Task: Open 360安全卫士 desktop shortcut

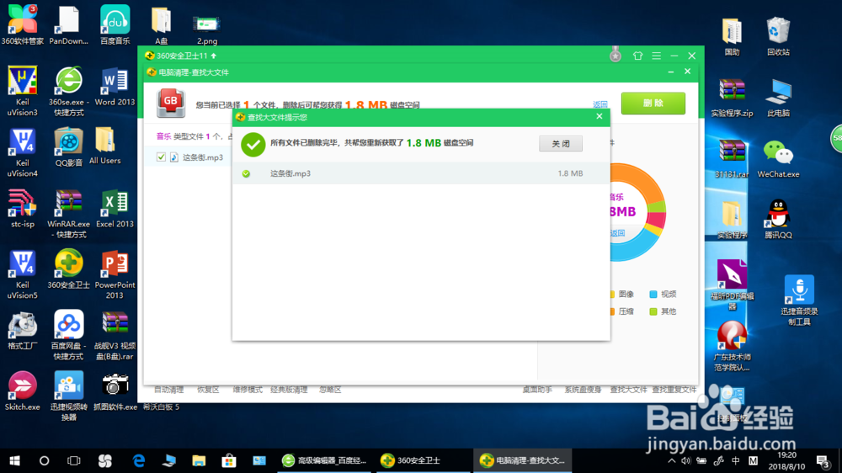Action: click(x=69, y=269)
